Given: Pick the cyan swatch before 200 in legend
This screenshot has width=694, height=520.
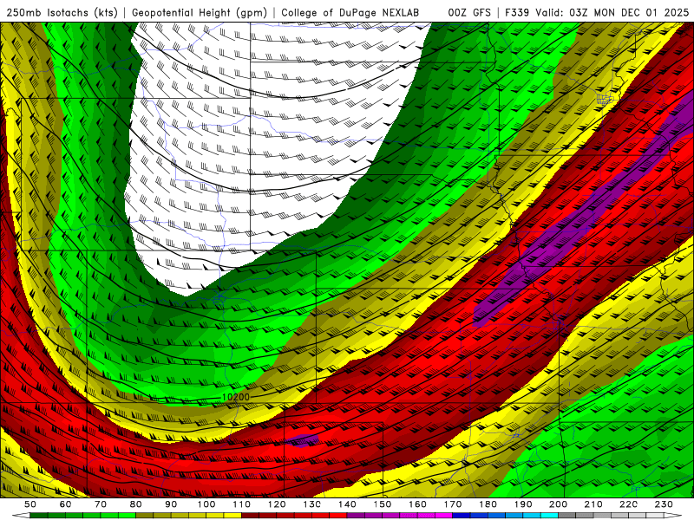Looking at the screenshot, I should click(x=549, y=516).
